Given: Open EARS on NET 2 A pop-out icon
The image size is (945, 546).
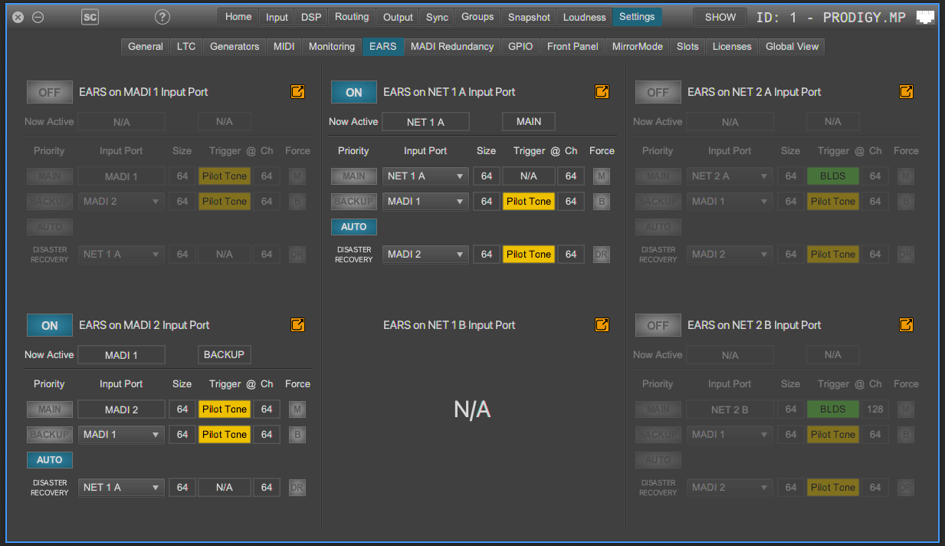Looking at the screenshot, I should pyautogui.click(x=906, y=92).
